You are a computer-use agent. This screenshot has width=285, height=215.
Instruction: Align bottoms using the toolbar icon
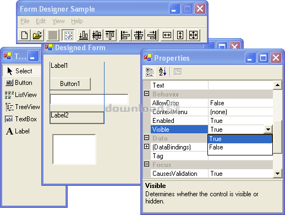pyautogui.click(x=84, y=35)
